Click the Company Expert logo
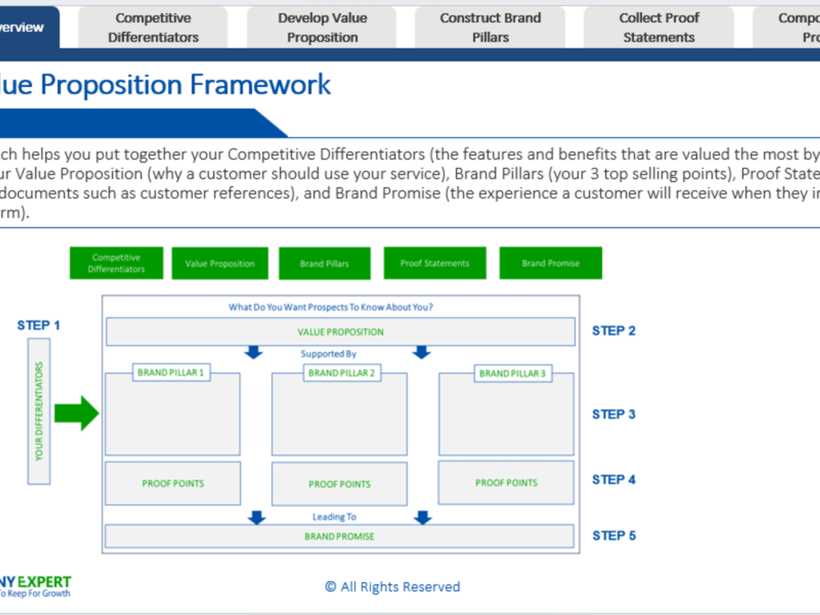Viewport: 820px width, 615px height. 36,585
